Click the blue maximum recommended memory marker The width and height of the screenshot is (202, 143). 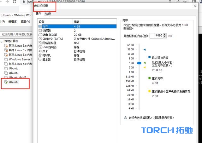145,50
